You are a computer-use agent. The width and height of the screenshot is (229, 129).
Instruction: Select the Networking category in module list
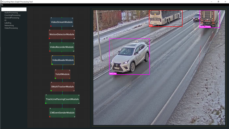point(9,25)
